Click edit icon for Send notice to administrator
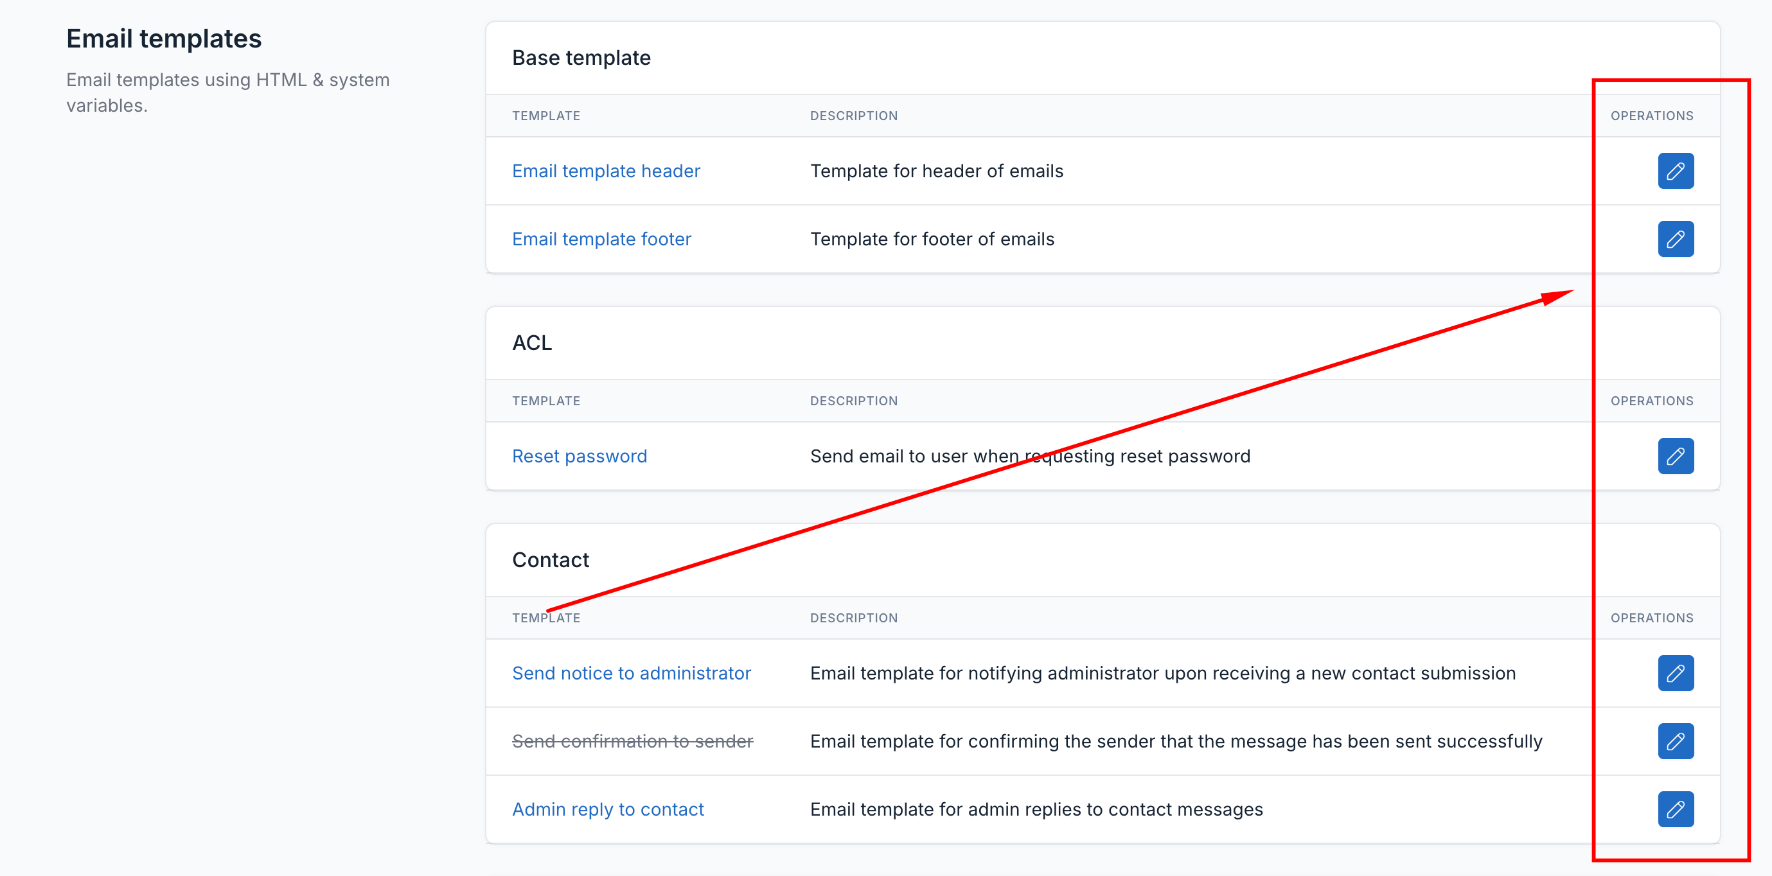Screen dimensions: 1772x876 coord(1675,673)
